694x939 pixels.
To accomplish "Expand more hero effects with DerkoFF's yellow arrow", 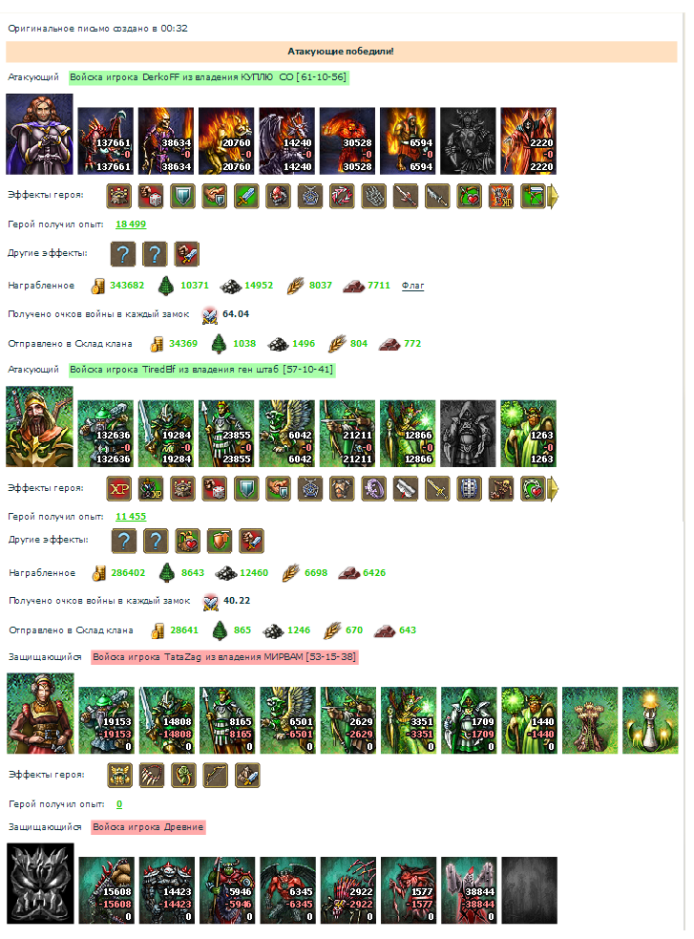I will pyautogui.click(x=553, y=197).
